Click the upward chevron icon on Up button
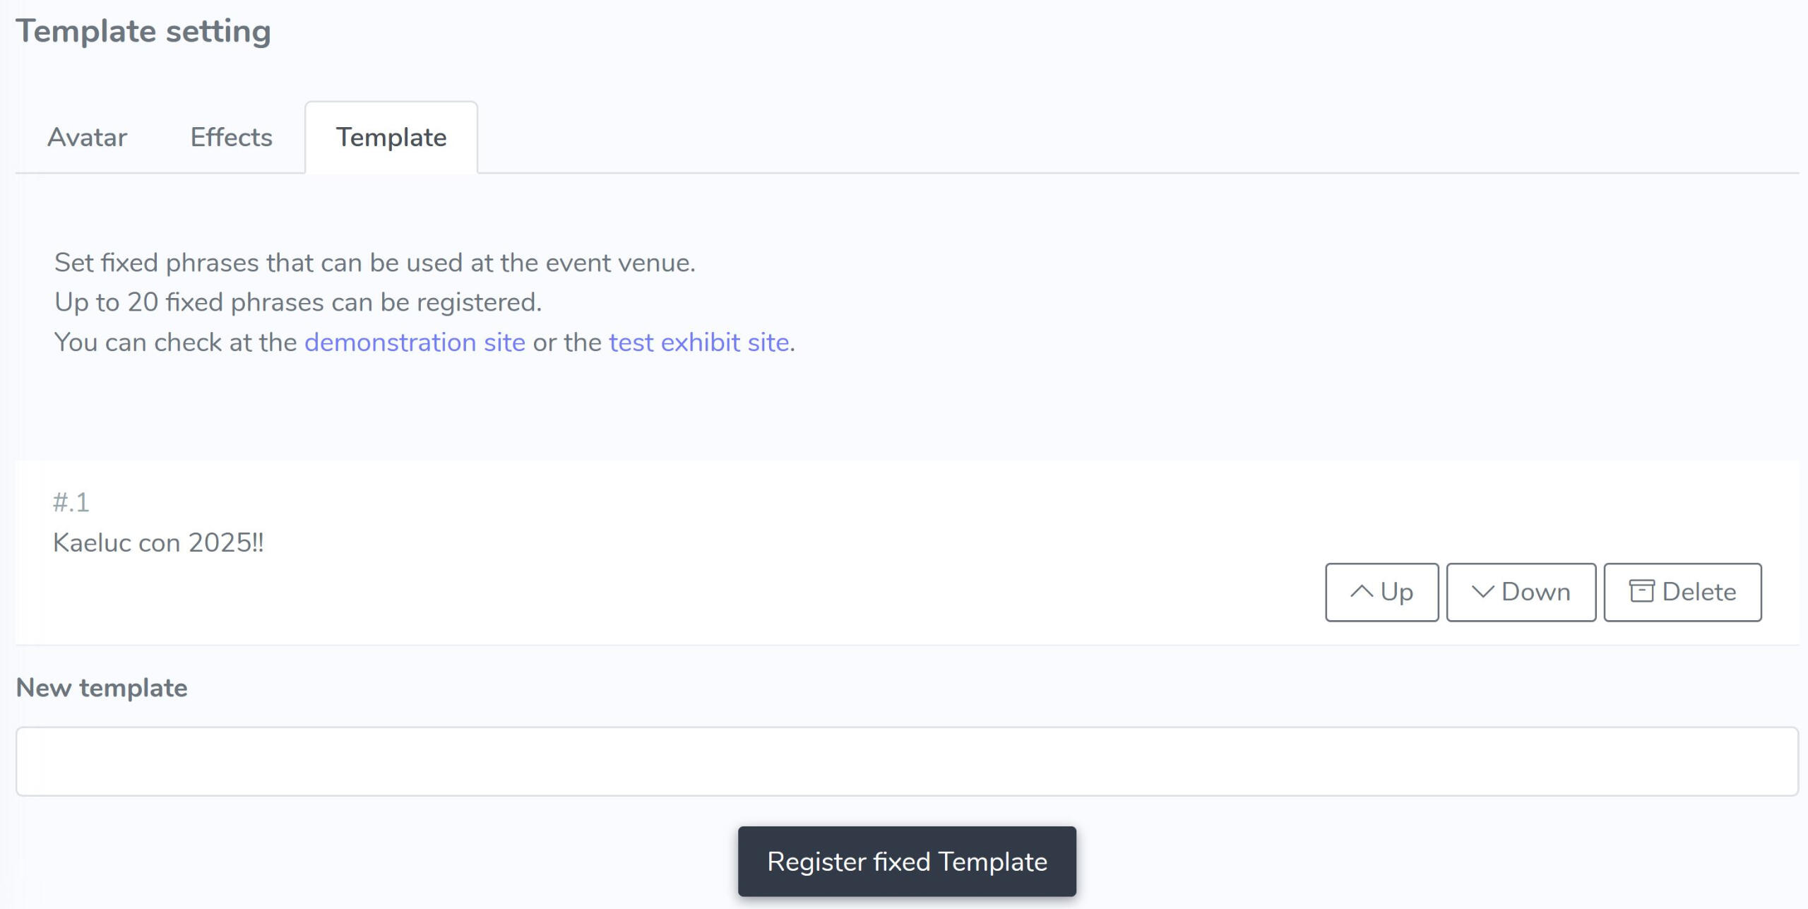Viewport: 1808px width, 909px height. click(1361, 592)
